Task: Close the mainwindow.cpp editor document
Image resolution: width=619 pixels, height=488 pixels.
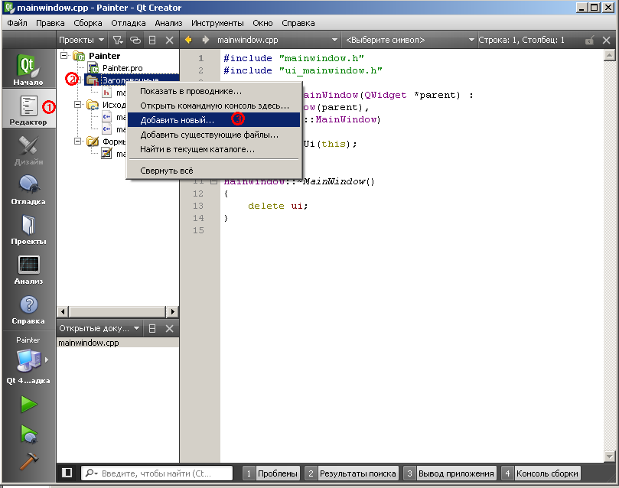Action: [607, 40]
